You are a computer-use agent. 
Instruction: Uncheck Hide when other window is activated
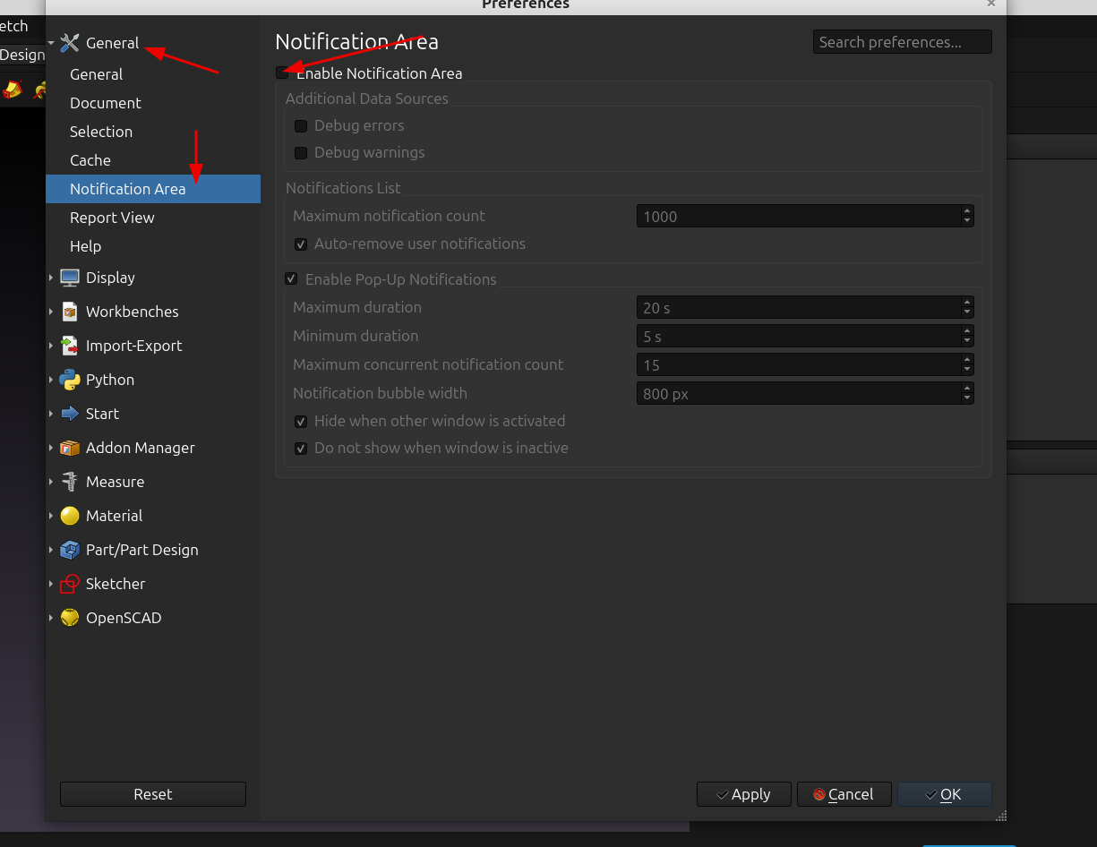301,422
